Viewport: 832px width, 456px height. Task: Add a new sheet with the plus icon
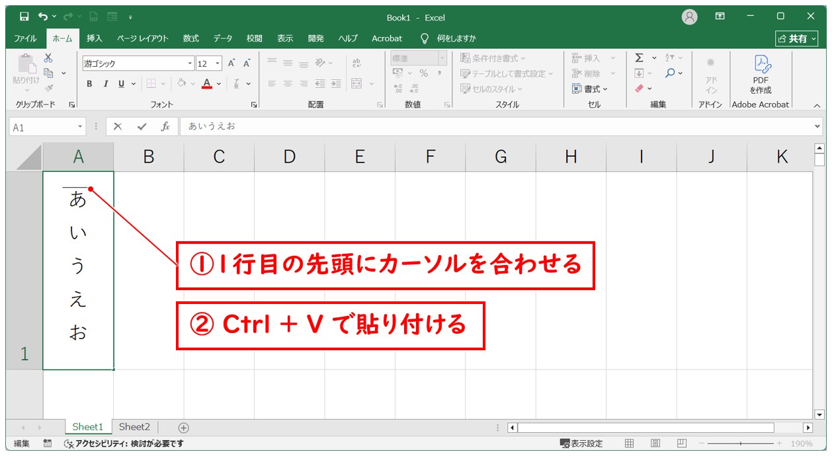point(184,428)
